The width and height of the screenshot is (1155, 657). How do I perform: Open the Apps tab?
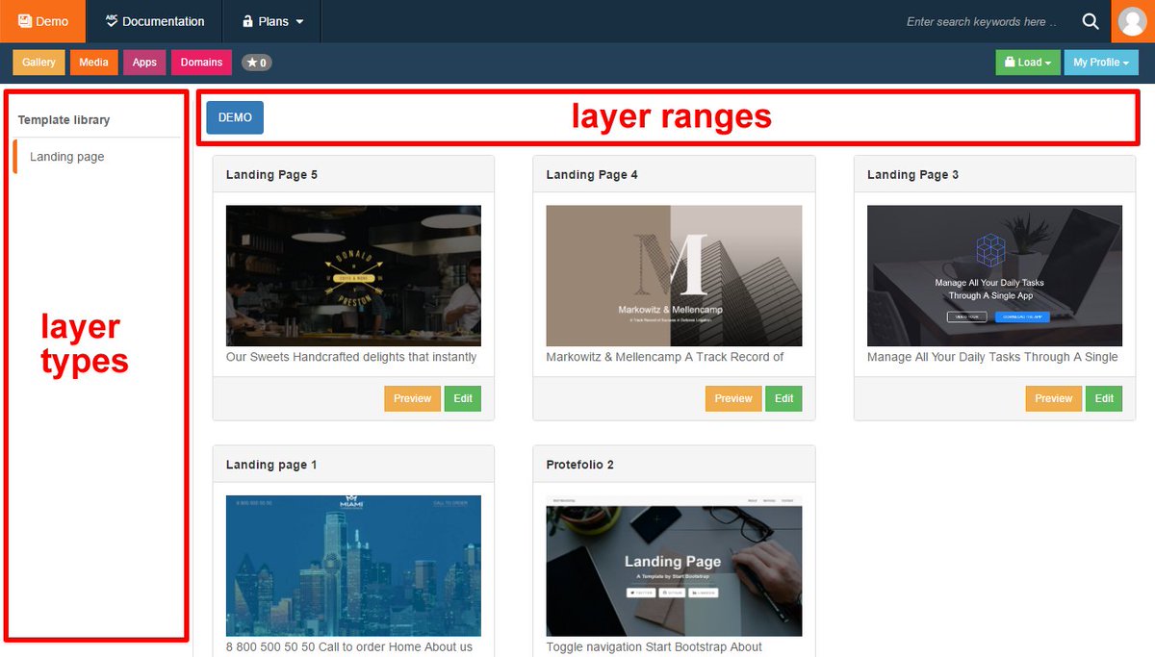click(x=144, y=63)
